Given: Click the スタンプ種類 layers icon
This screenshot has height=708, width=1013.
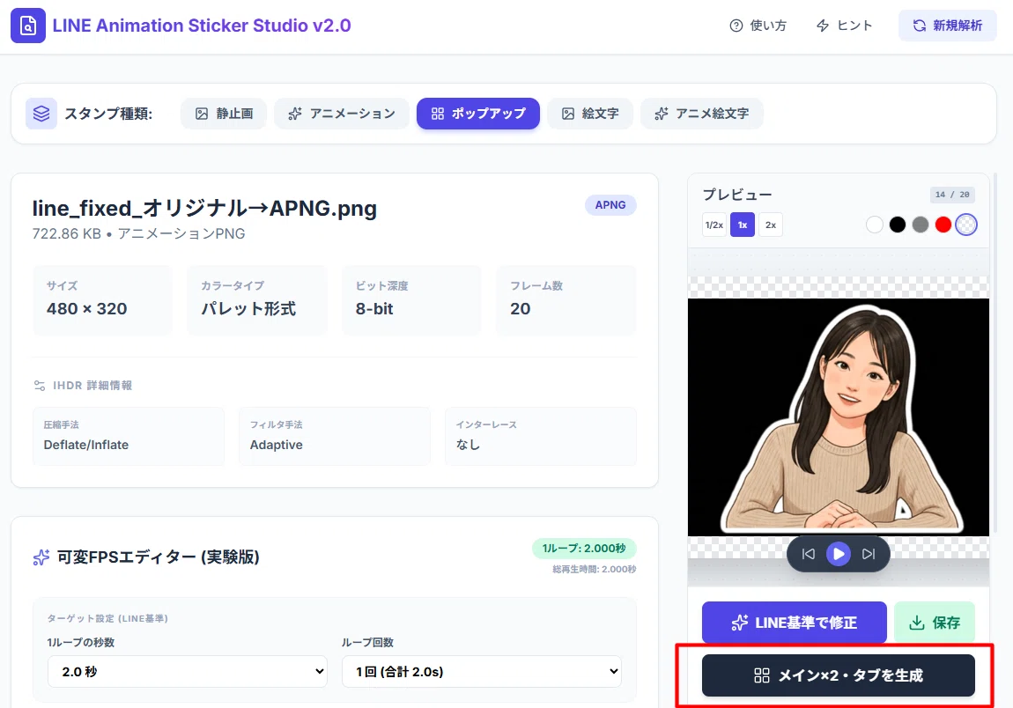Looking at the screenshot, I should (41, 114).
